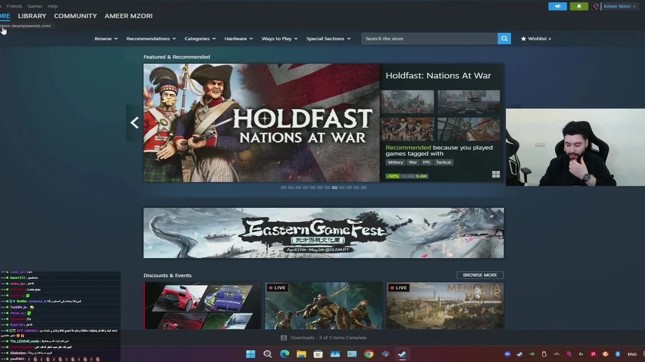The image size is (645, 362).
Task: Open the Categories dropdown
Action: [x=200, y=39]
